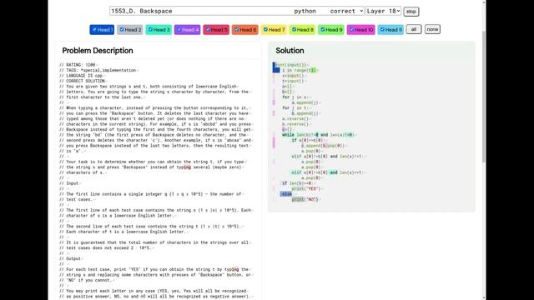Click the 's=input()' code line
This screenshot has width=534, height=300.
(x=293, y=76)
